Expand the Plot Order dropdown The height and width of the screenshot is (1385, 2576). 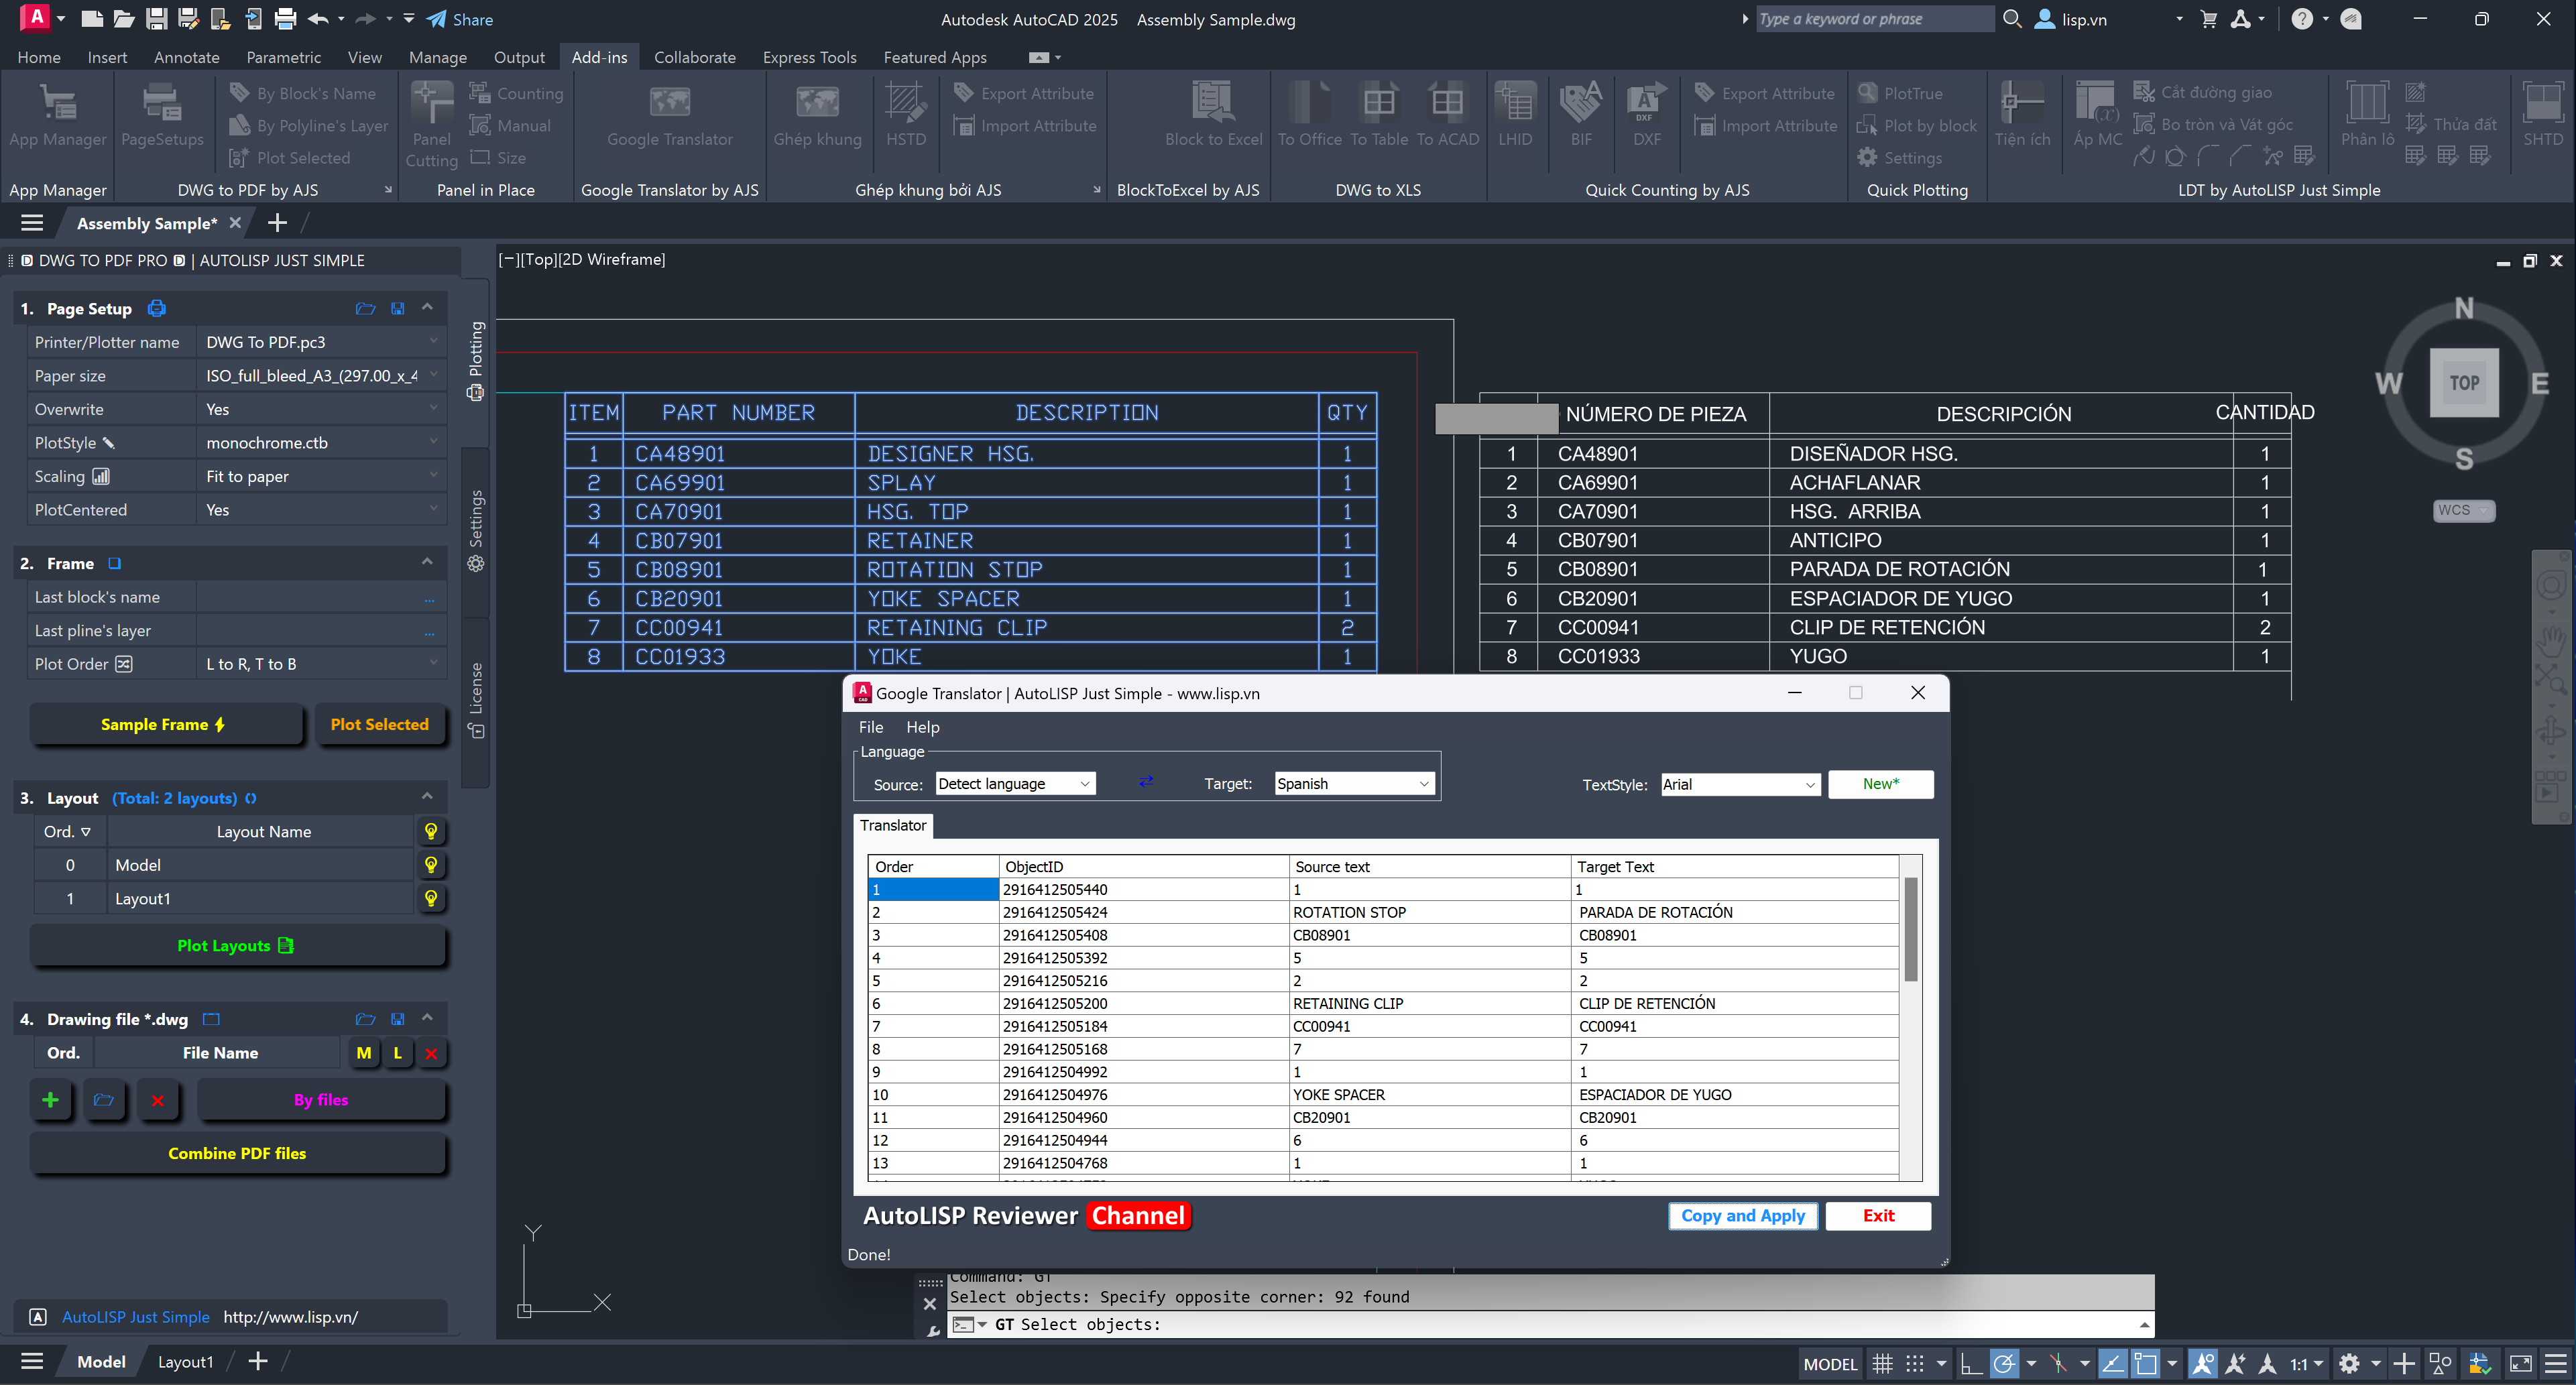point(433,663)
